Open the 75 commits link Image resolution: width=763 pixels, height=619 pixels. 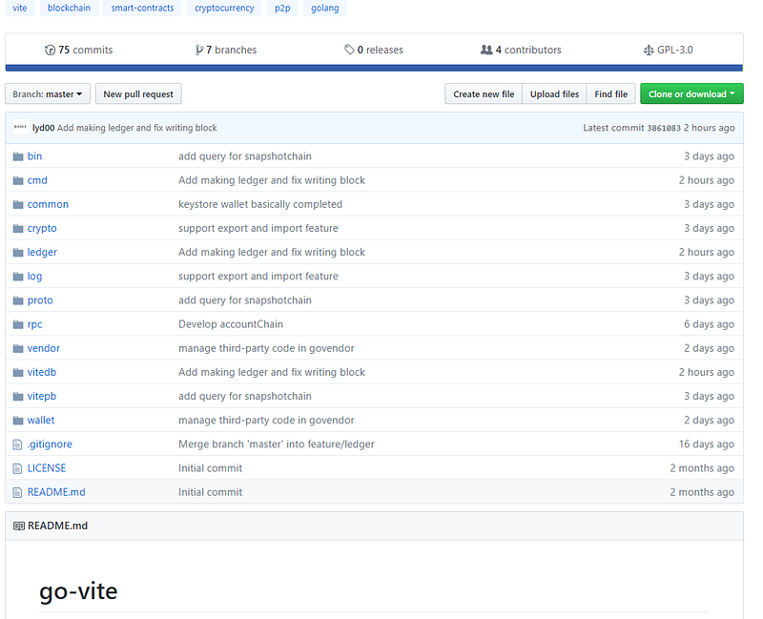(x=78, y=50)
